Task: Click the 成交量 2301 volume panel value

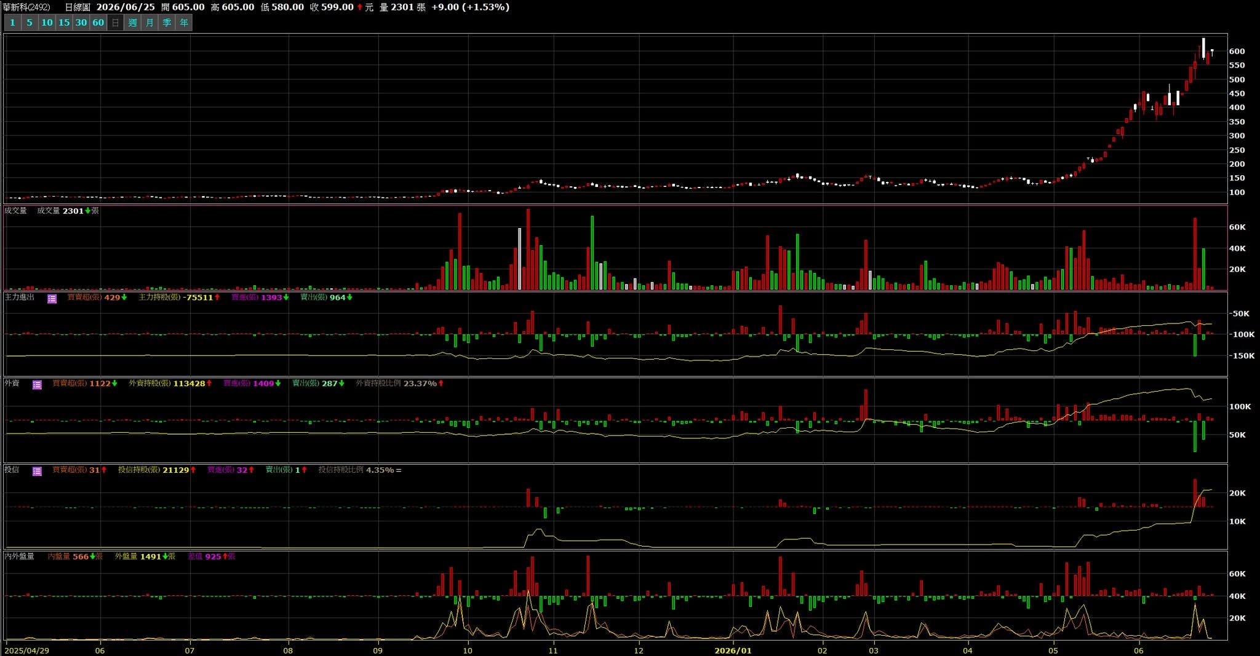Action: tap(68, 211)
